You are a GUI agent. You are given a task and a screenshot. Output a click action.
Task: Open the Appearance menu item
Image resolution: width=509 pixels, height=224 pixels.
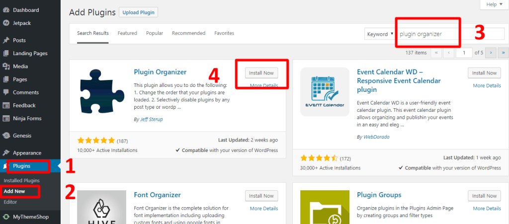[x=30, y=153]
